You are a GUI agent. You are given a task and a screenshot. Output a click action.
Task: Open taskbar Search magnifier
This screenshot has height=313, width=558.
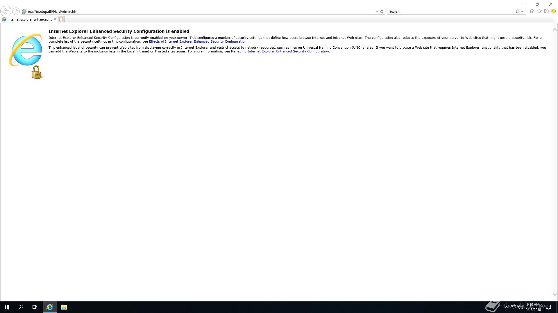21,307
